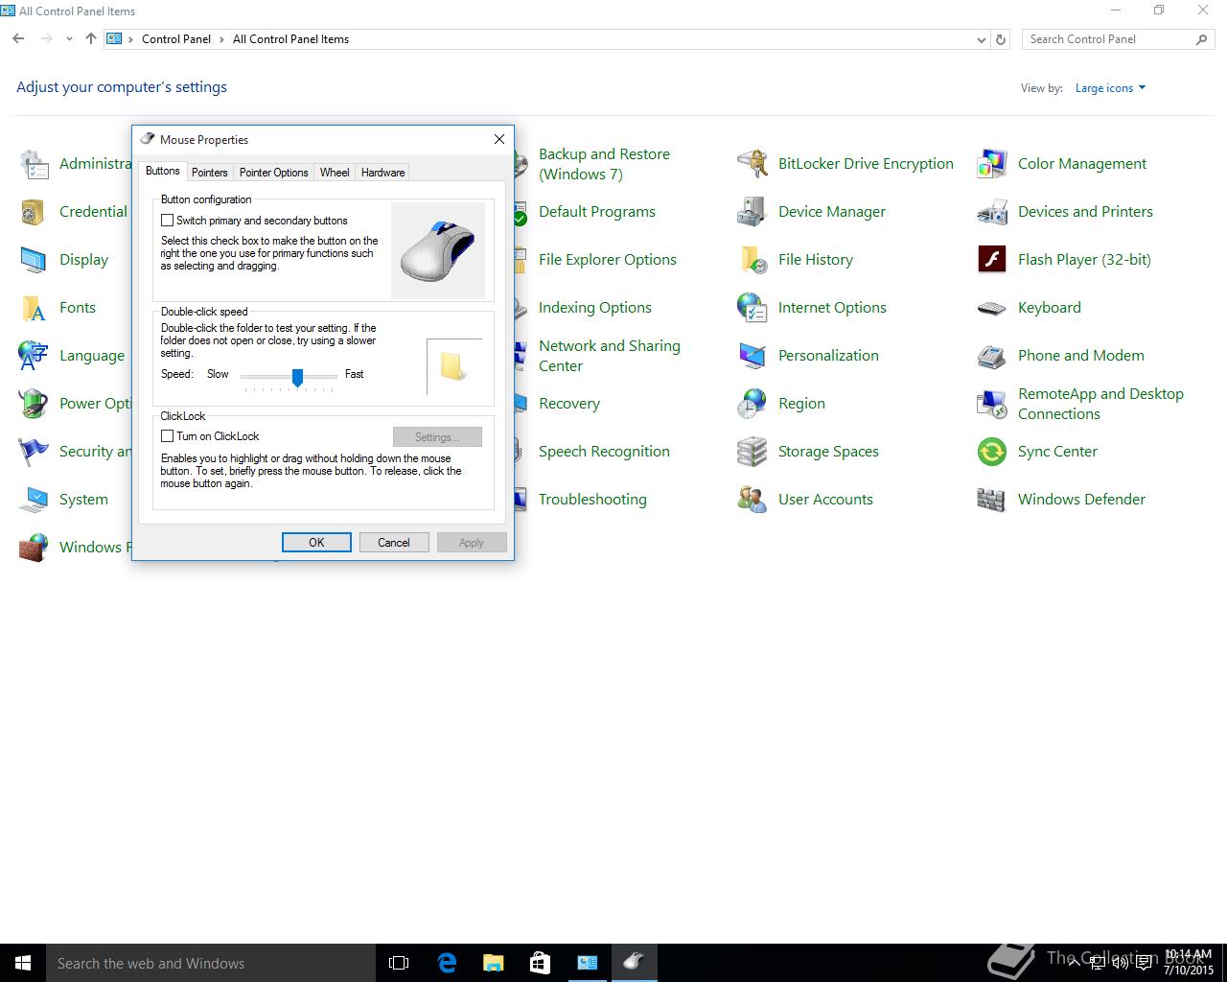Open File Explorer from the taskbar
The image size is (1227, 982).
tap(493, 963)
